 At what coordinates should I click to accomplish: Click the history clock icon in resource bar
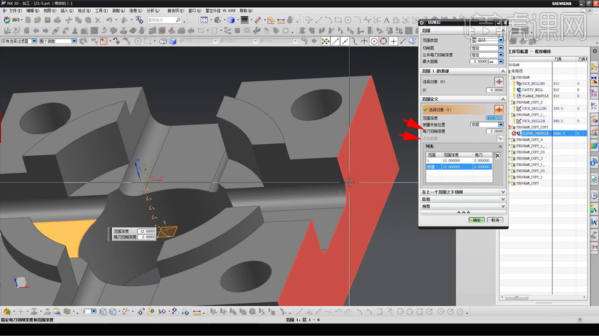[594, 195]
